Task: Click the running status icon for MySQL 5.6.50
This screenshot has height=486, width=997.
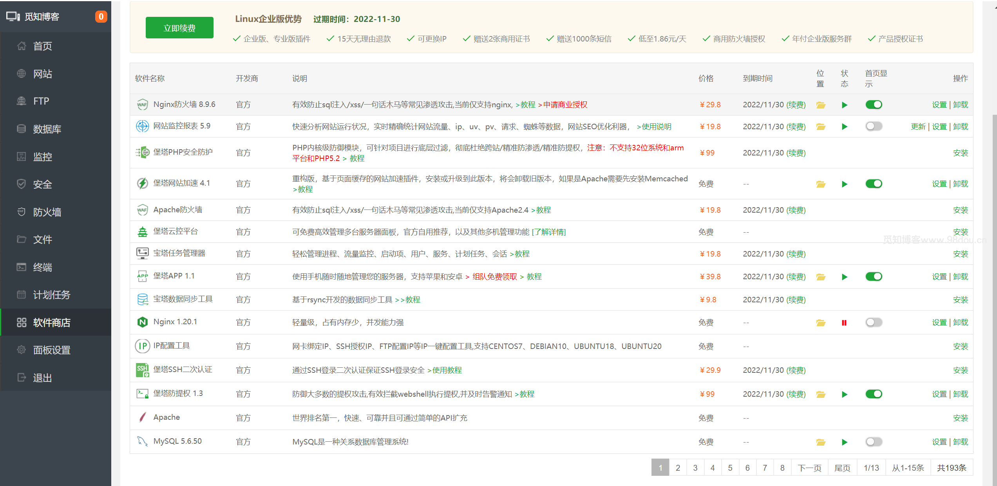Action: point(845,442)
